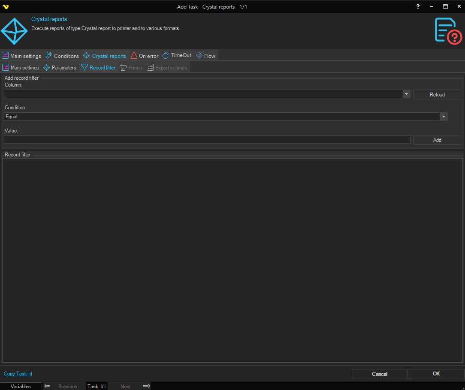
Task: Click the Add button next to Value
Action: pos(437,140)
